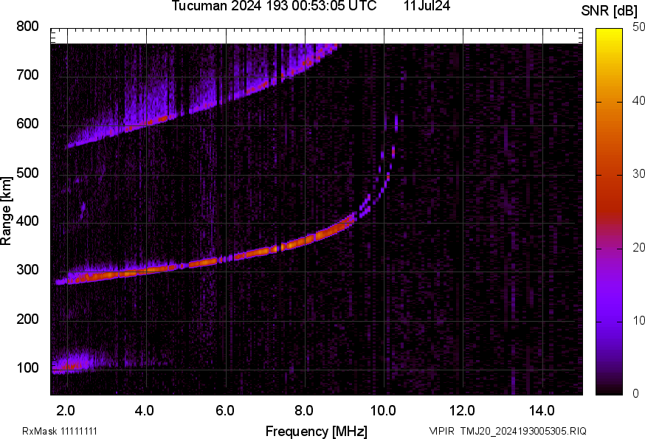Click the colorbar tick value 20
Screen dimensions: 645x439
(x=638, y=247)
